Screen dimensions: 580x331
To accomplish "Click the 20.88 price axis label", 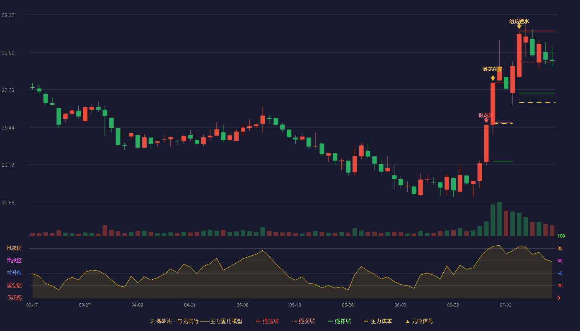I will coord(8,203).
